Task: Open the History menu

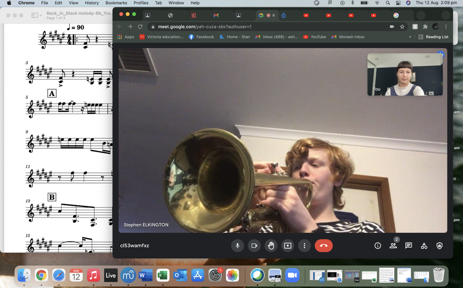Action: pos(92,3)
